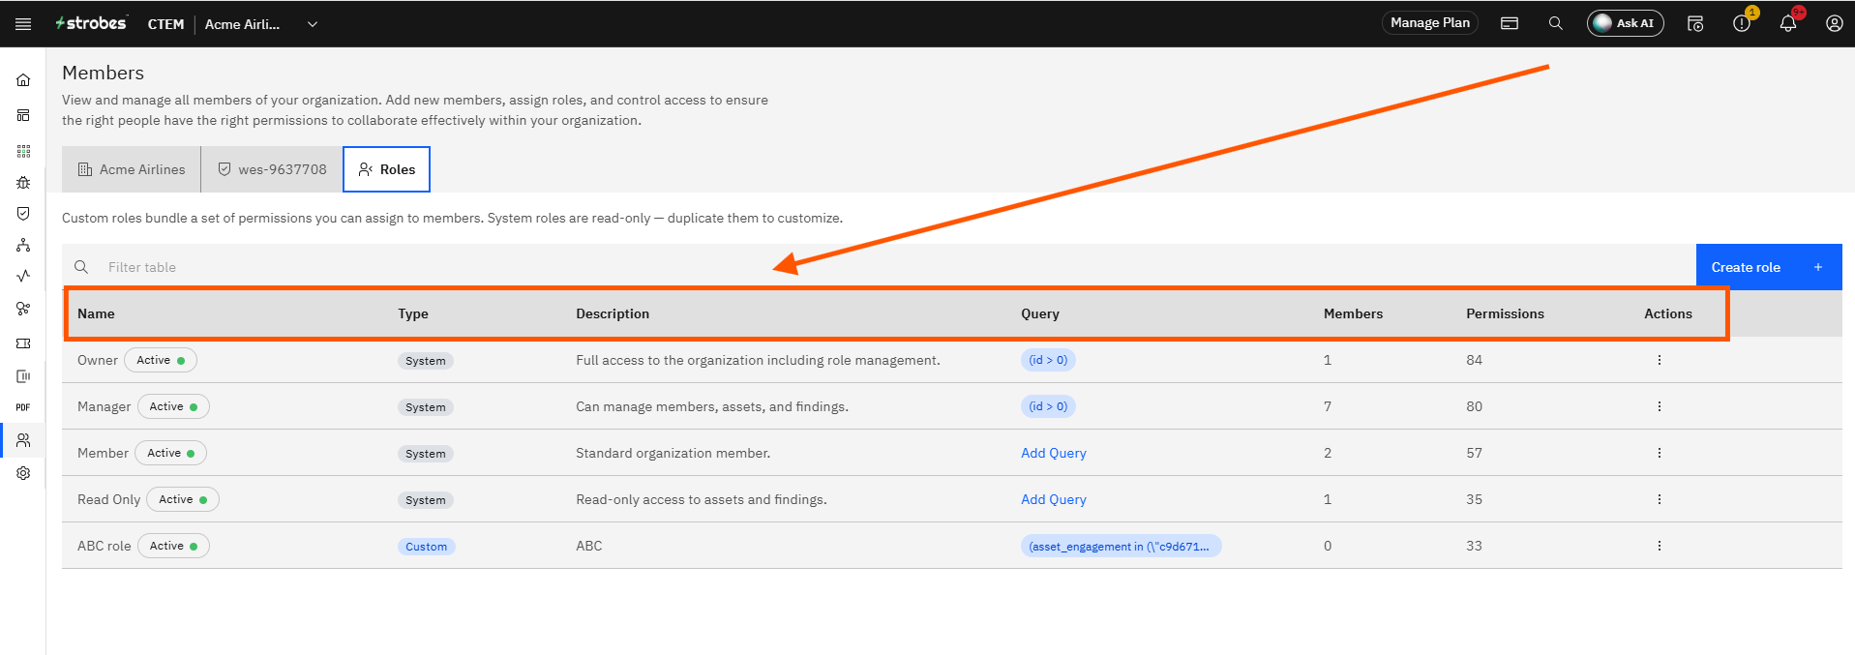This screenshot has width=1855, height=655.
Task: Open the shield check icon in sidebar
Action: coord(23,214)
